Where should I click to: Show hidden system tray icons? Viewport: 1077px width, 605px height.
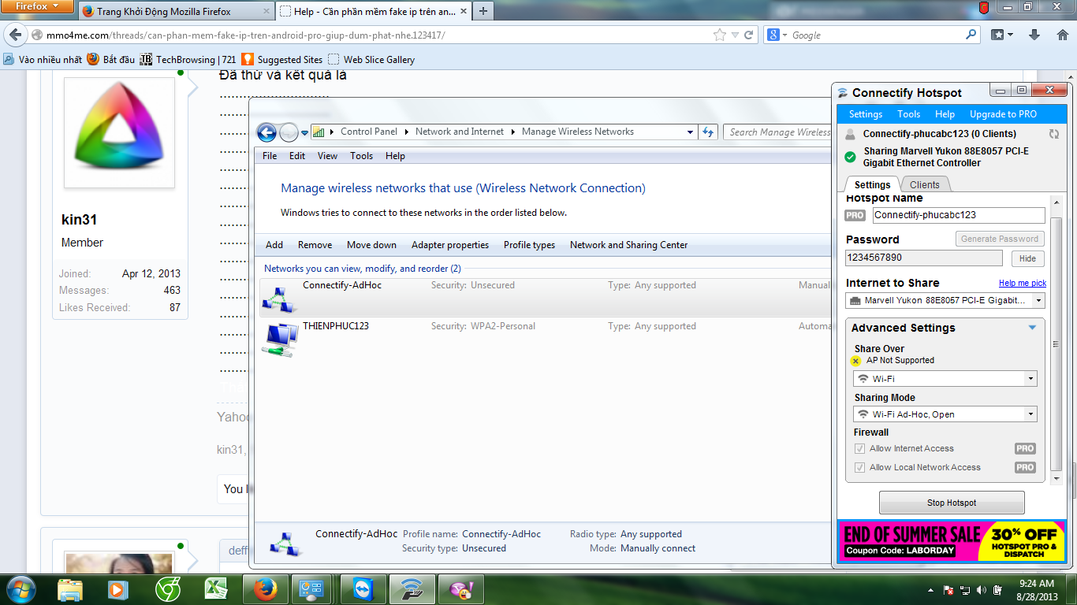tap(932, 590)
